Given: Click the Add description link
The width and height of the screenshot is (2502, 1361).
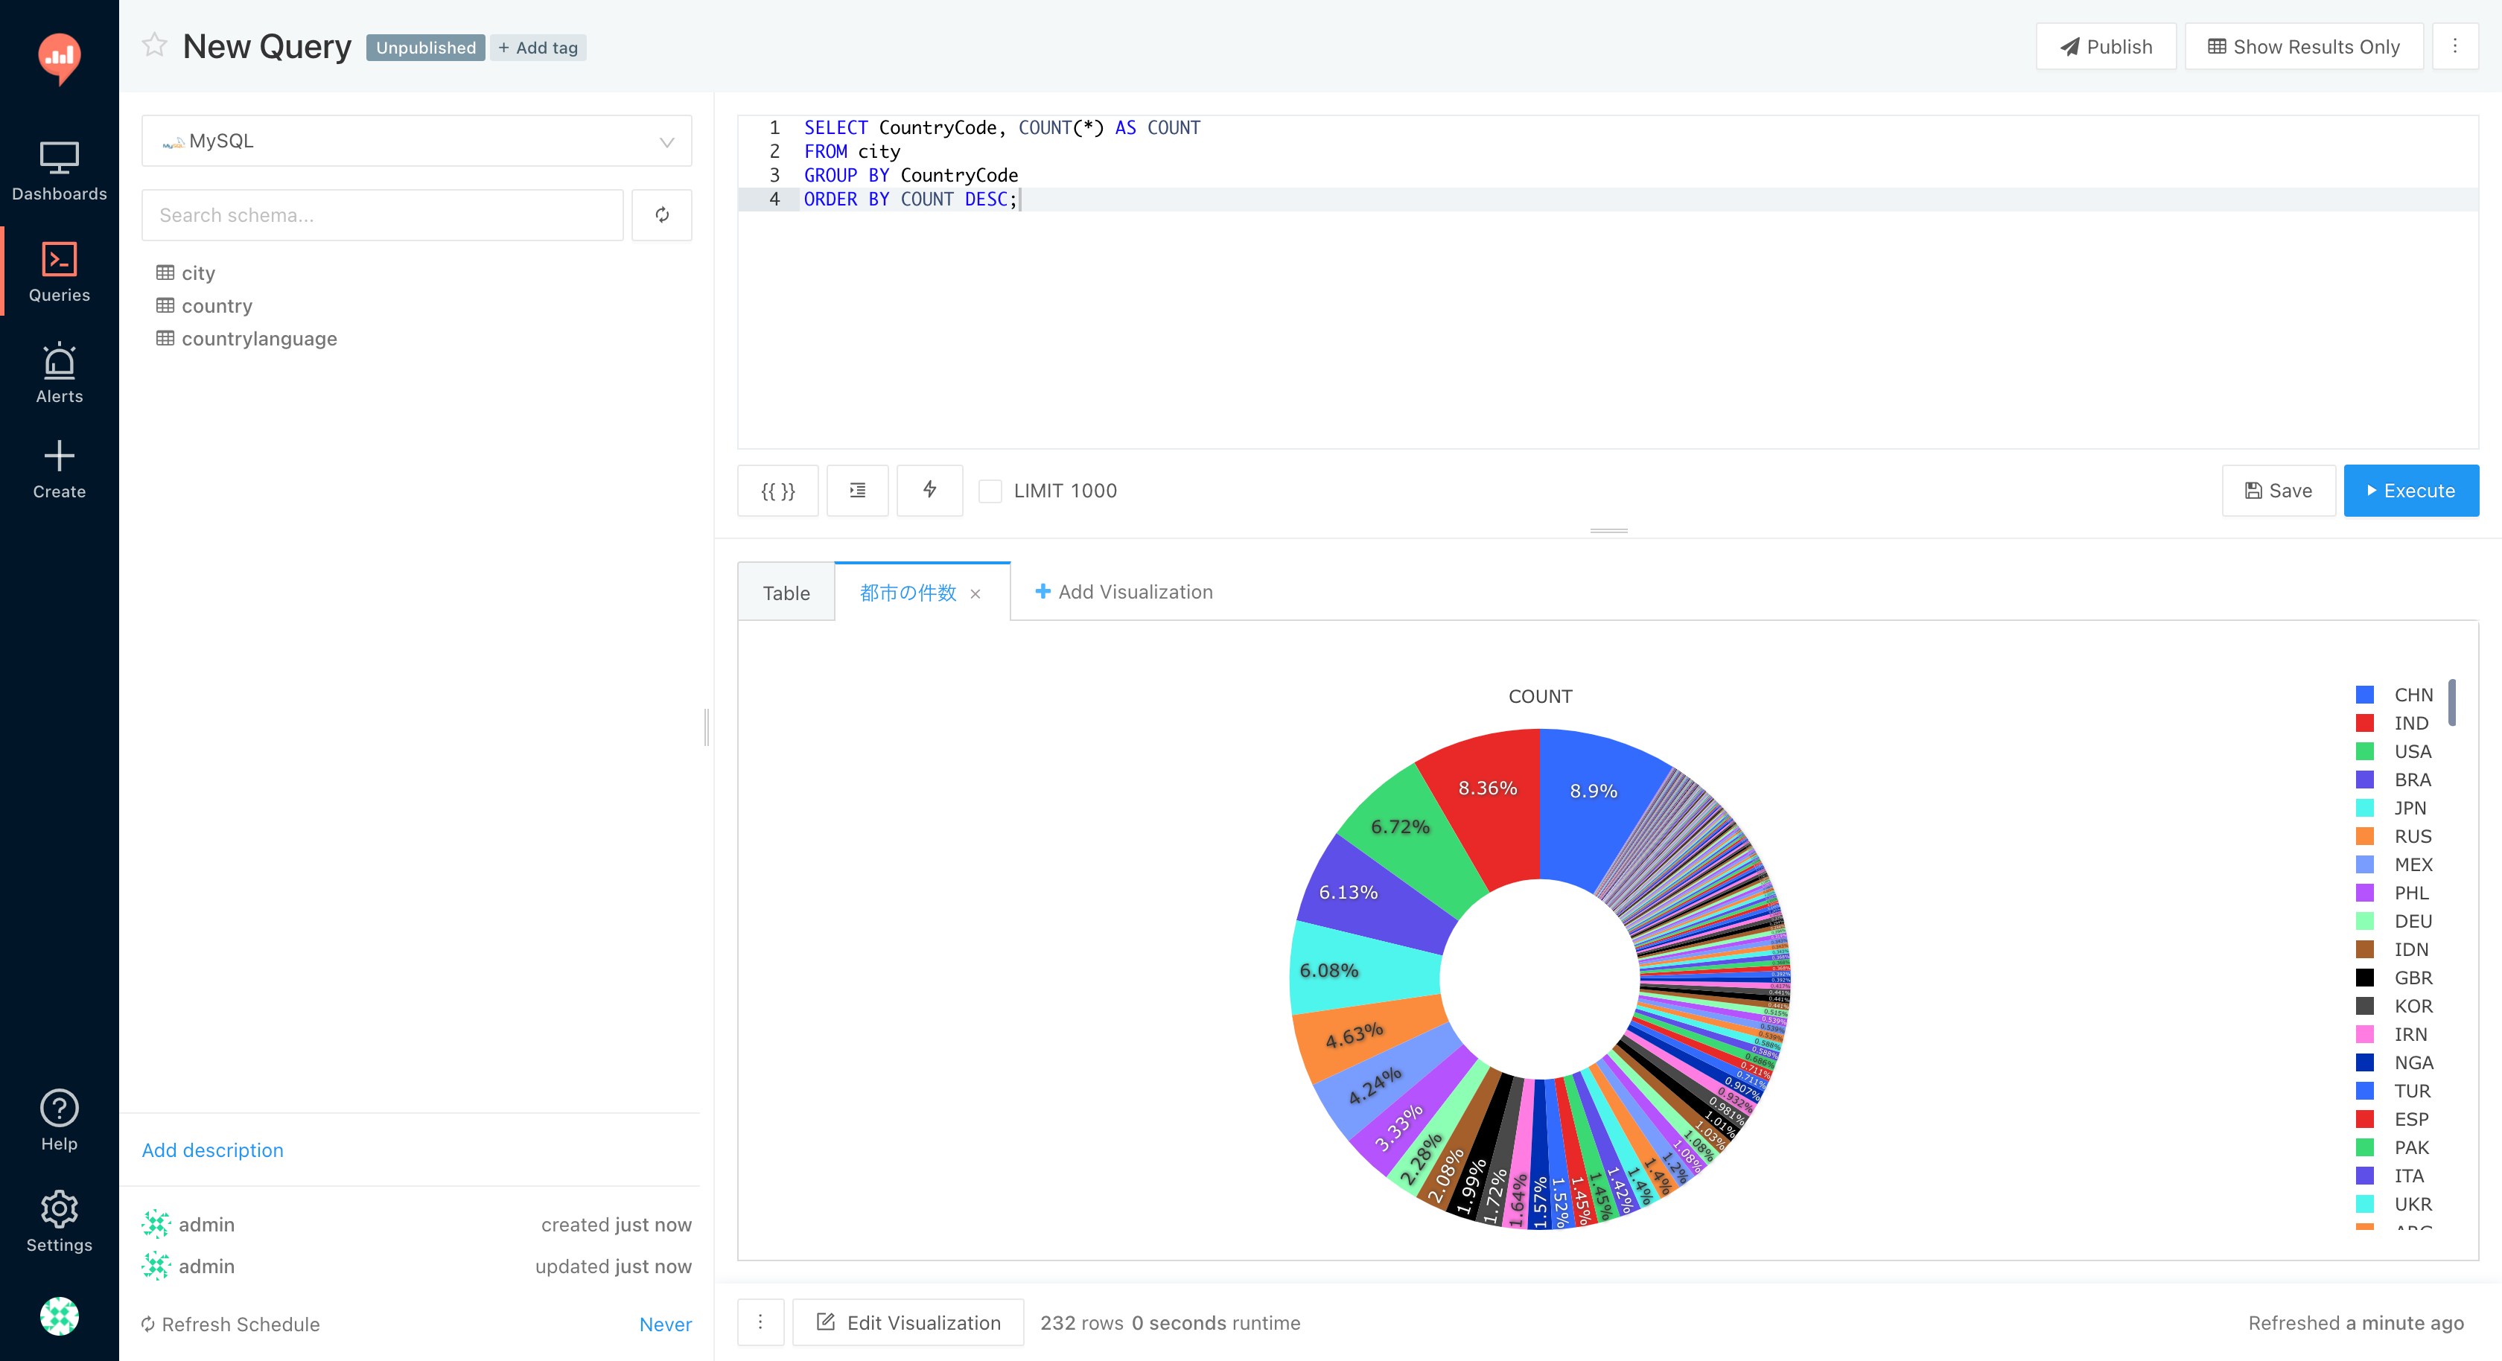Looking at the screenshot, I should (x=213, y=1150).
